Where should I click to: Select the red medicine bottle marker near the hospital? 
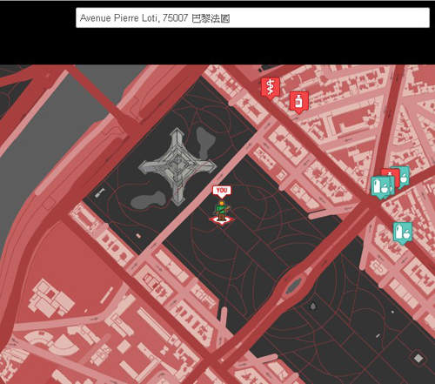[299, 102]
